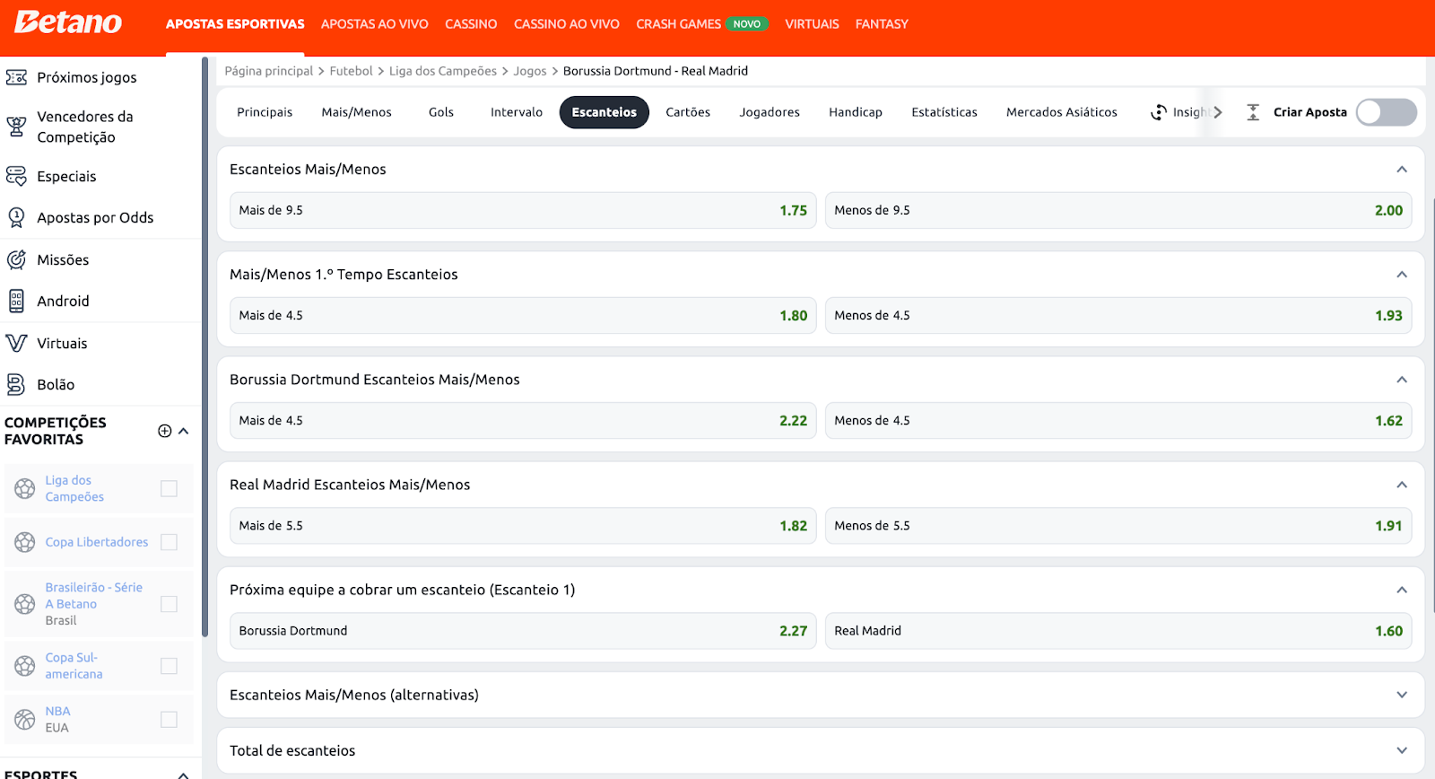
Task: Check the Copa Libertadores checkbox
Action: click(x=169, y=542)
